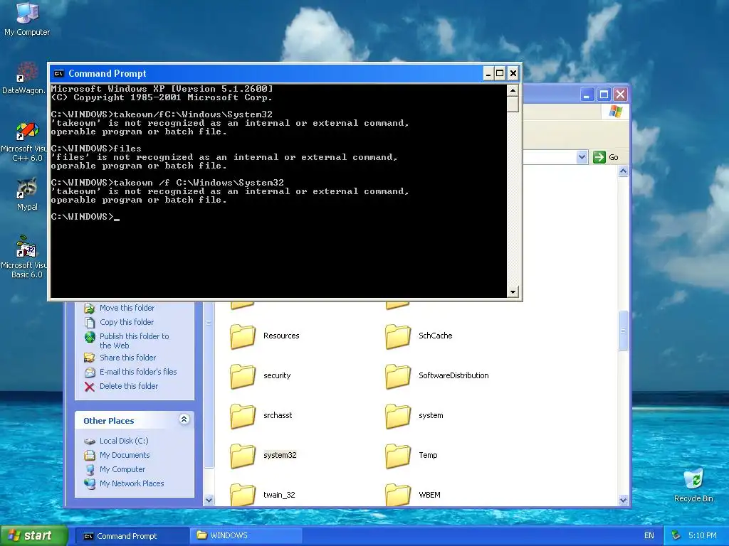This screenshot has width=729, height=546.
Task: Click Explorer file list scroll down arrow
Action: point(623,500)
